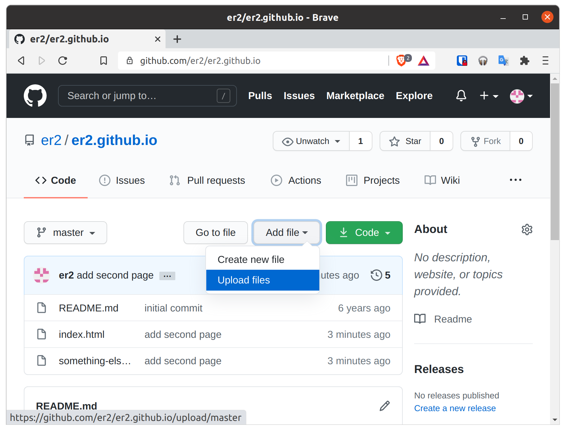Click the site lock icon
Screen dimensions: 566x431
(130, 61)
